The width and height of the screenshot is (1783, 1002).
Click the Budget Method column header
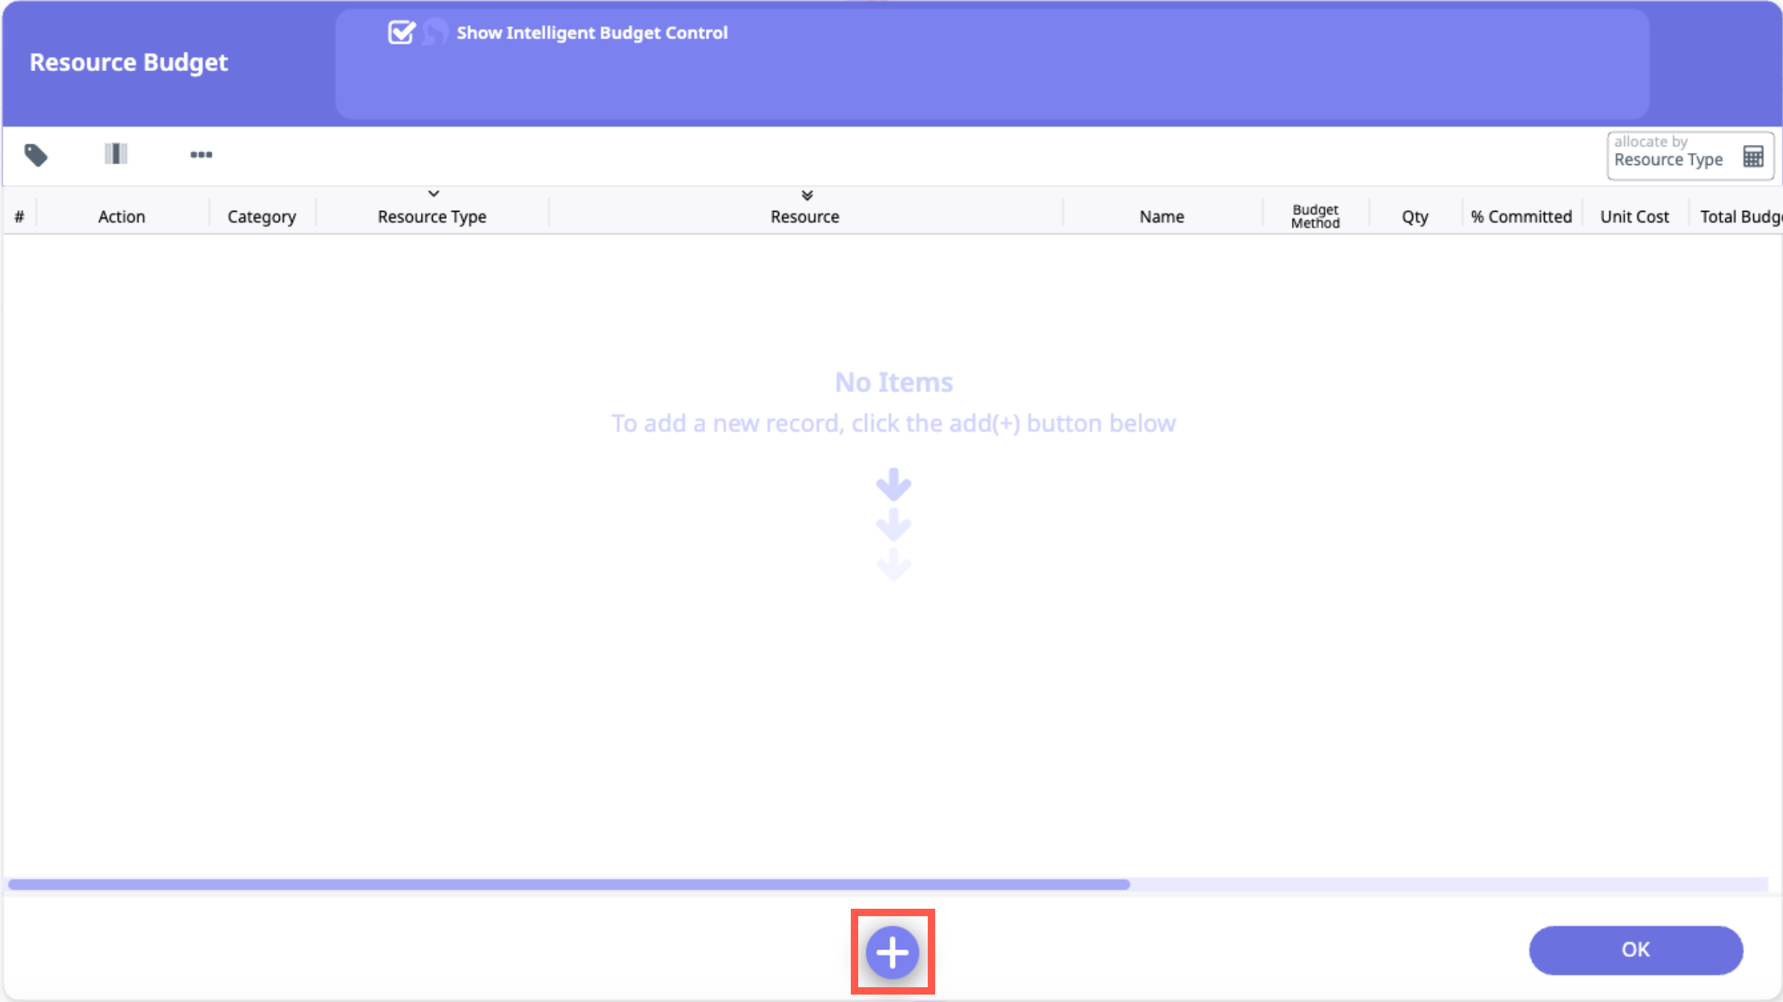pyautogui.click(x=1315, y=216)
